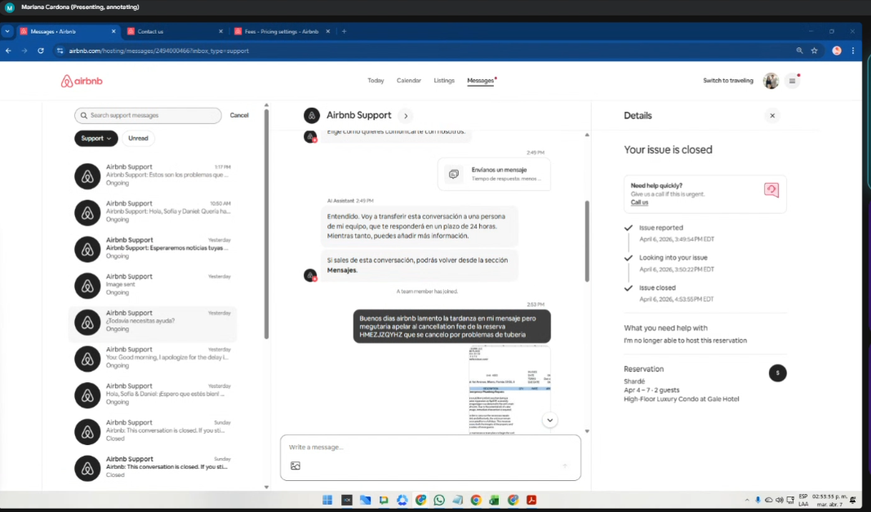Click the conversation list scrollbar

click(x=267, y=222)
